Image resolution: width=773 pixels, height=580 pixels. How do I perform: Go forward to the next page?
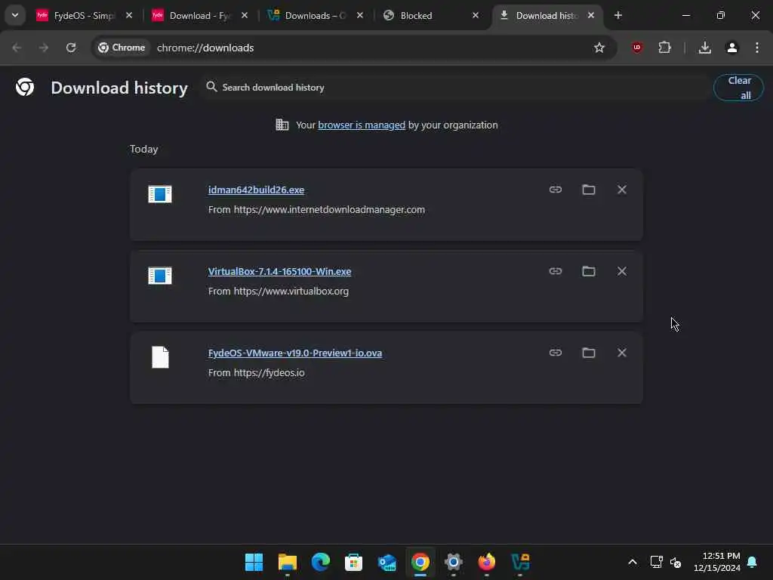pos(44,48)
